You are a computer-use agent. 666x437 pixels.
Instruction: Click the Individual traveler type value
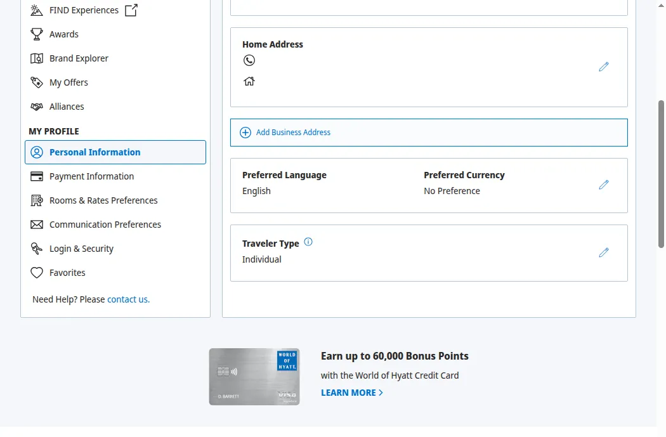coord(261,259)
